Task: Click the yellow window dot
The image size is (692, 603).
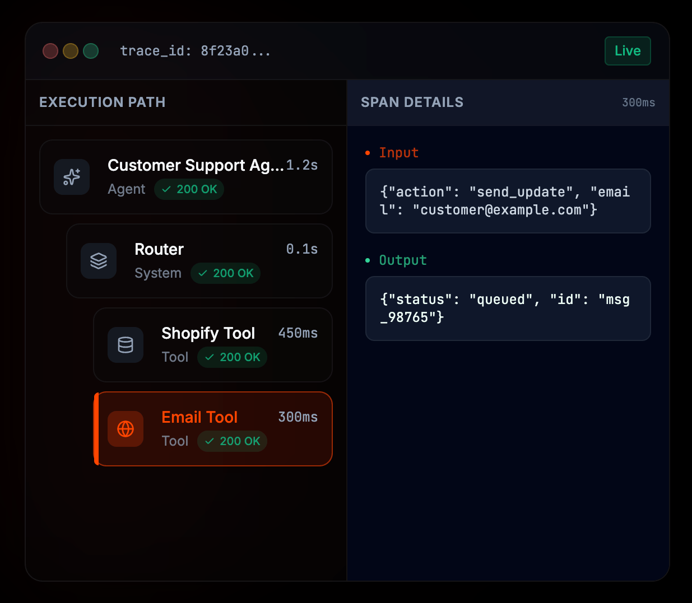Action: coord(71,51)
